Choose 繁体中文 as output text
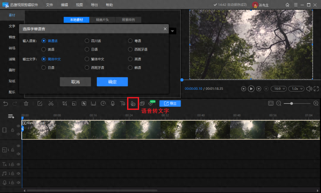This screenshot has height=193, width=321. click(x=87, y=59)
